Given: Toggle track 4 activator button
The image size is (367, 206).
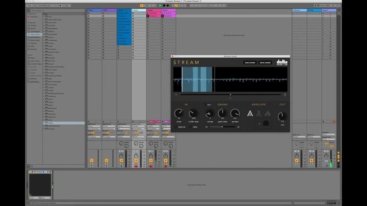Looking at the screenshot, I should point(136,160).
